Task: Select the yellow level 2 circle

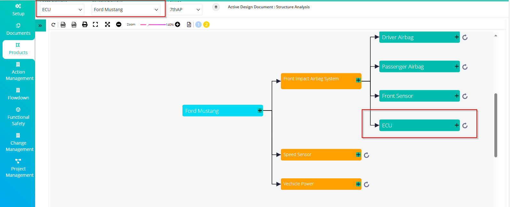Action: [x=206, y=25]
